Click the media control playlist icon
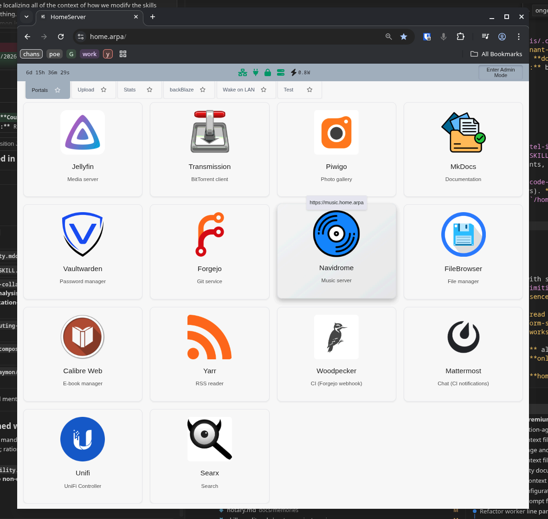Image resolution: width=548 pixels, height=519 pixels. [485, 36]
